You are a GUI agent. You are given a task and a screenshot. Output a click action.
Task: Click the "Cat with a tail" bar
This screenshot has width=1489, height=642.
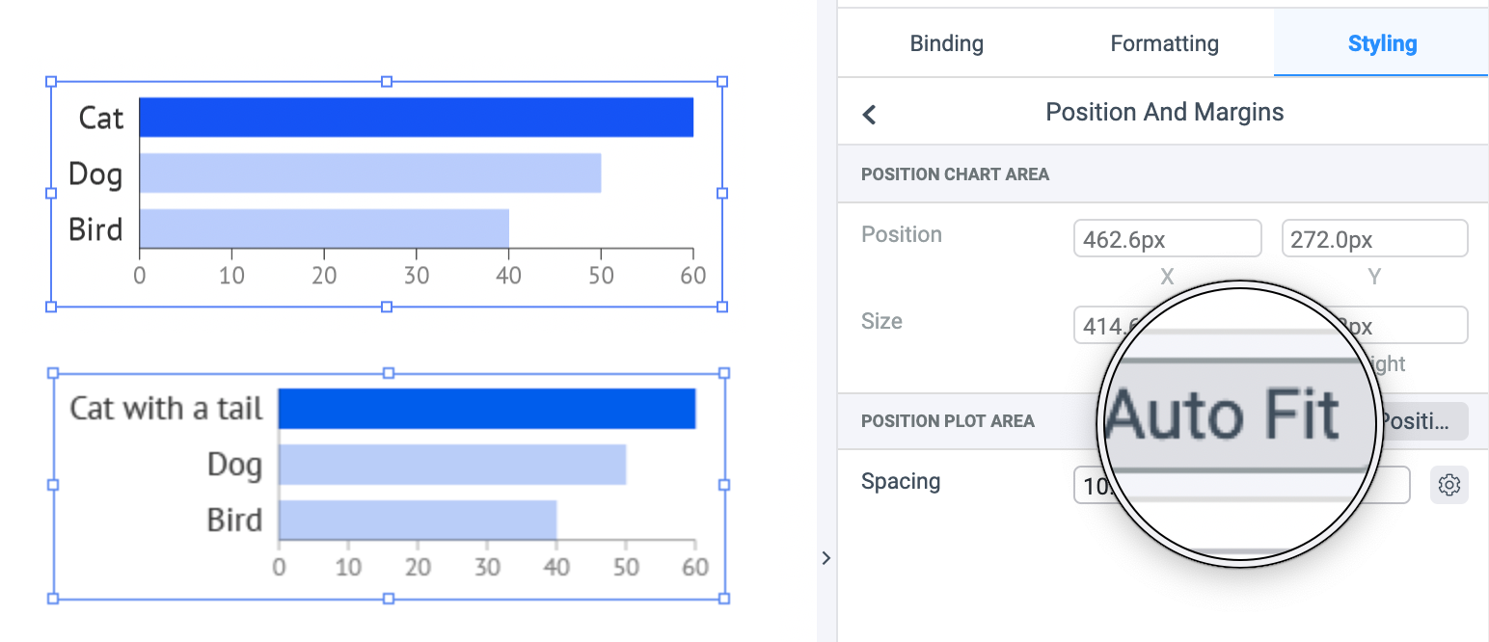pos(486,409)
